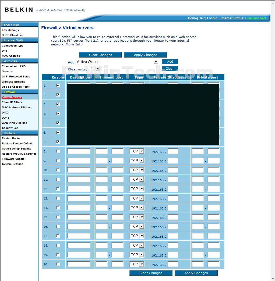275x281 pixels.
Task: Open the Connection Type page
Action: click(x=13, y=45)
